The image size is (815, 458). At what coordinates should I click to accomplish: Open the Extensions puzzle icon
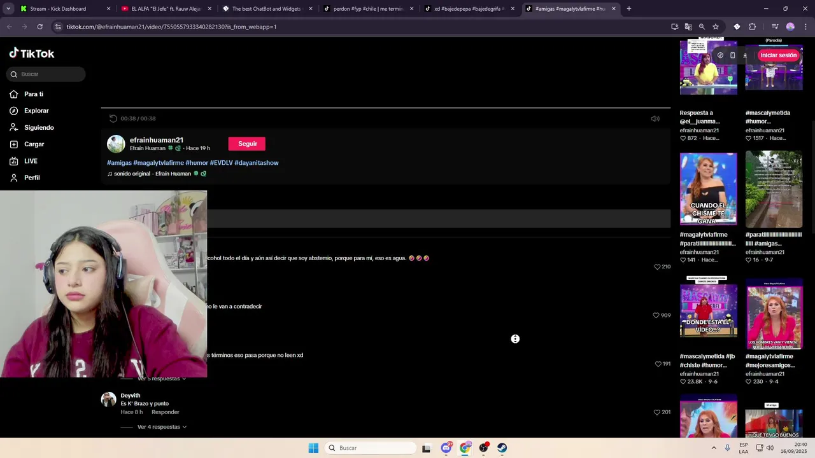click(x=753, y=27)
